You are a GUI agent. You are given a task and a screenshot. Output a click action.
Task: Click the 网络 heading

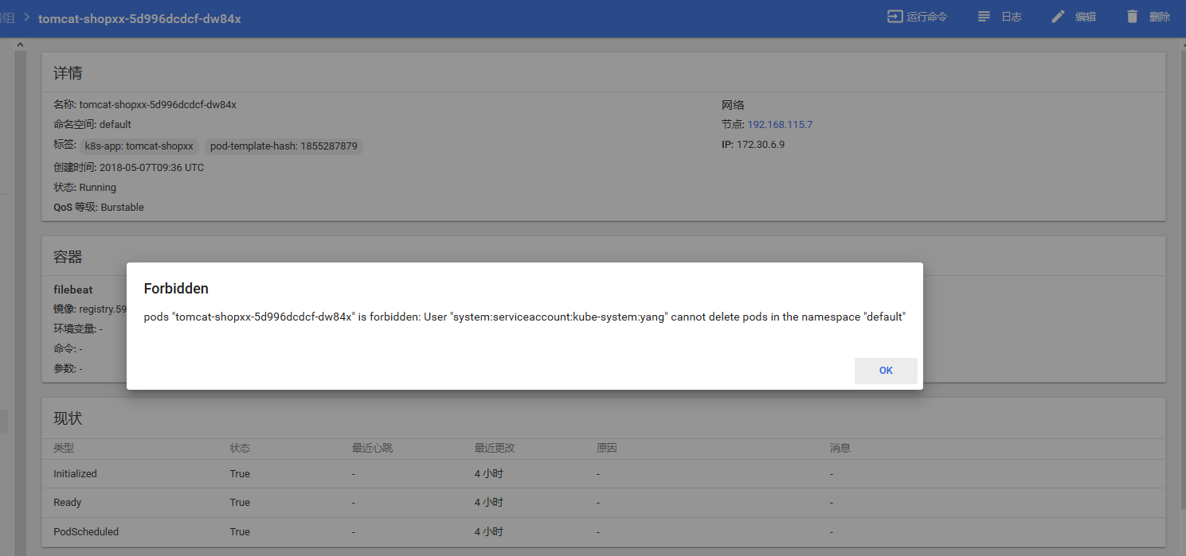(x=733, y=105)
